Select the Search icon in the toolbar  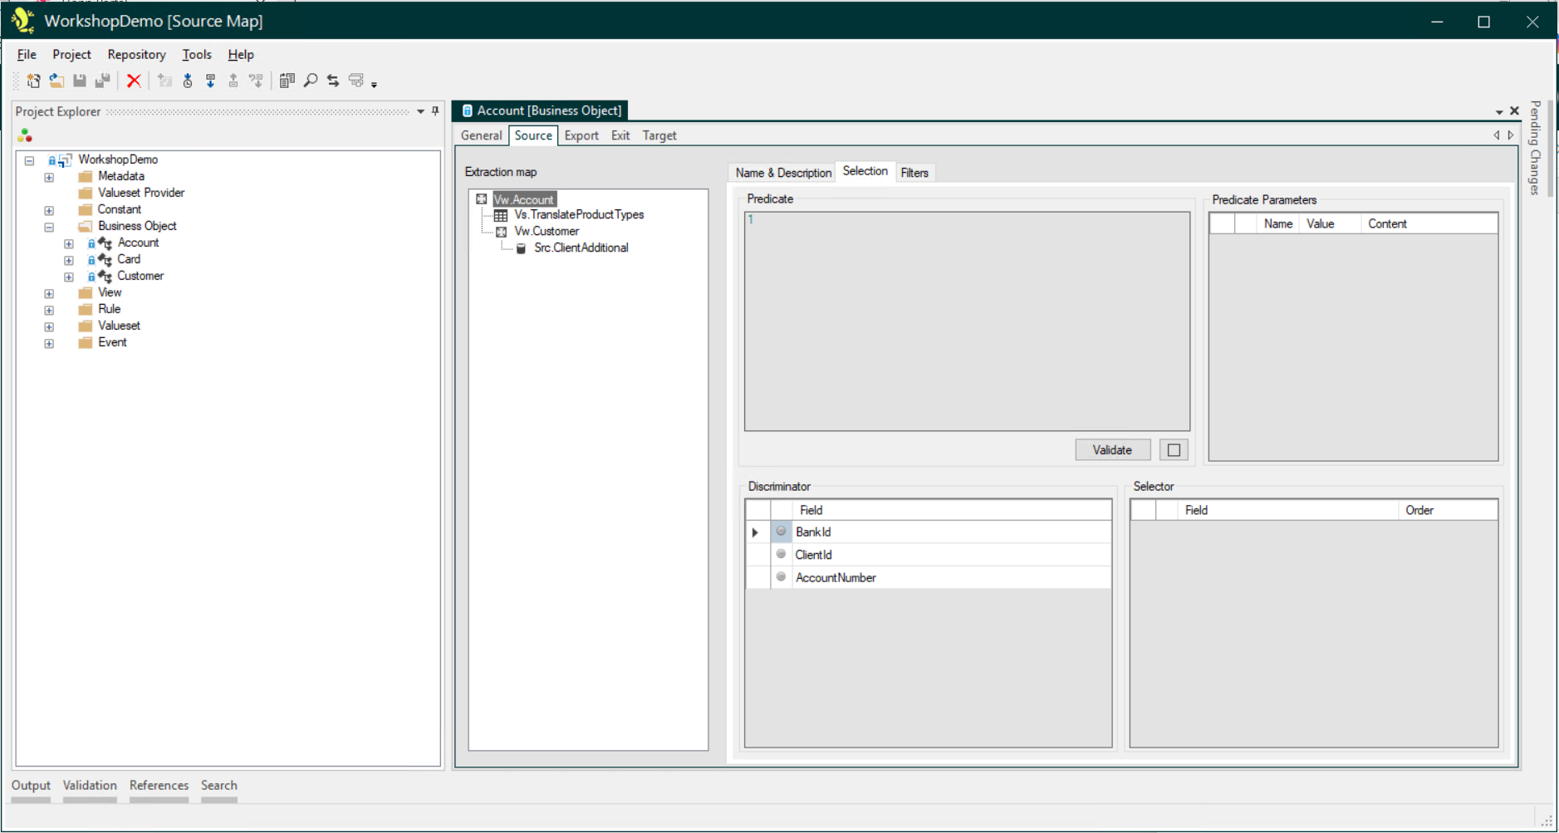click(310, 81)
